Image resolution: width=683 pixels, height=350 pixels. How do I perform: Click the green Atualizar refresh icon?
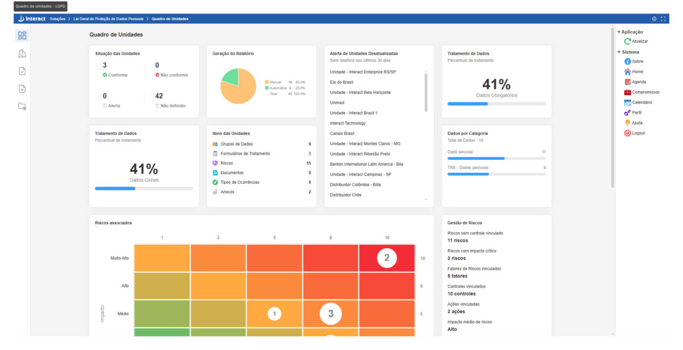pos(627,41)
